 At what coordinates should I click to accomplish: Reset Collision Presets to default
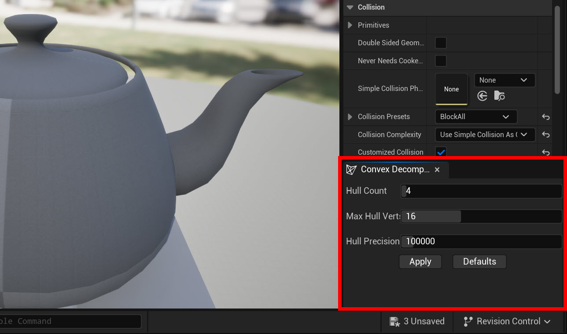(545, 117)
